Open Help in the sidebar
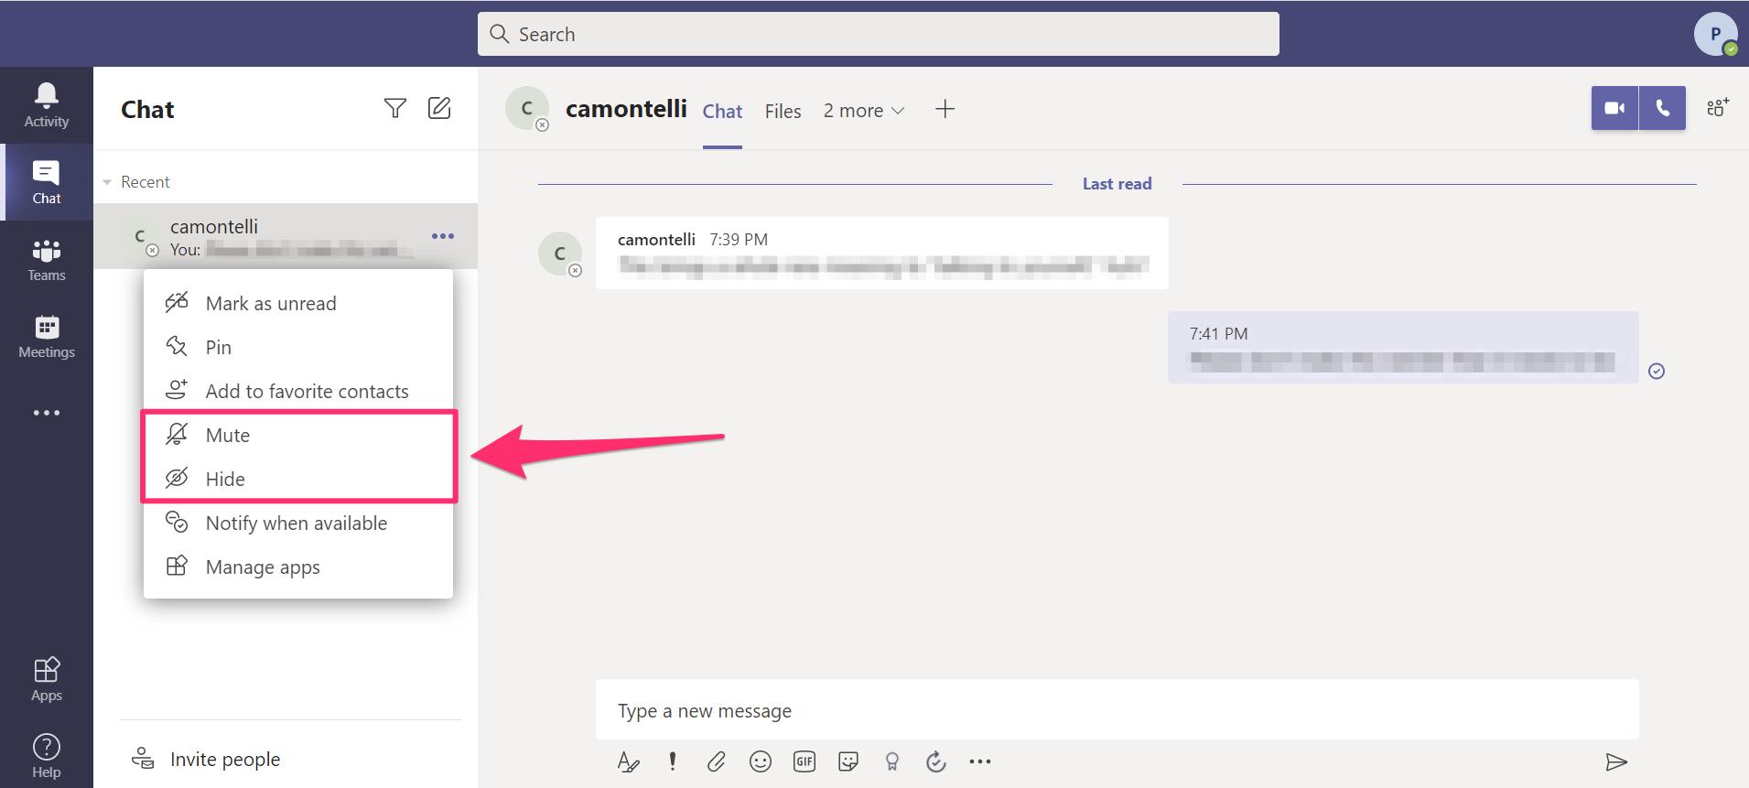Viewport: 1749px width, 788px height. click(47, 756)
